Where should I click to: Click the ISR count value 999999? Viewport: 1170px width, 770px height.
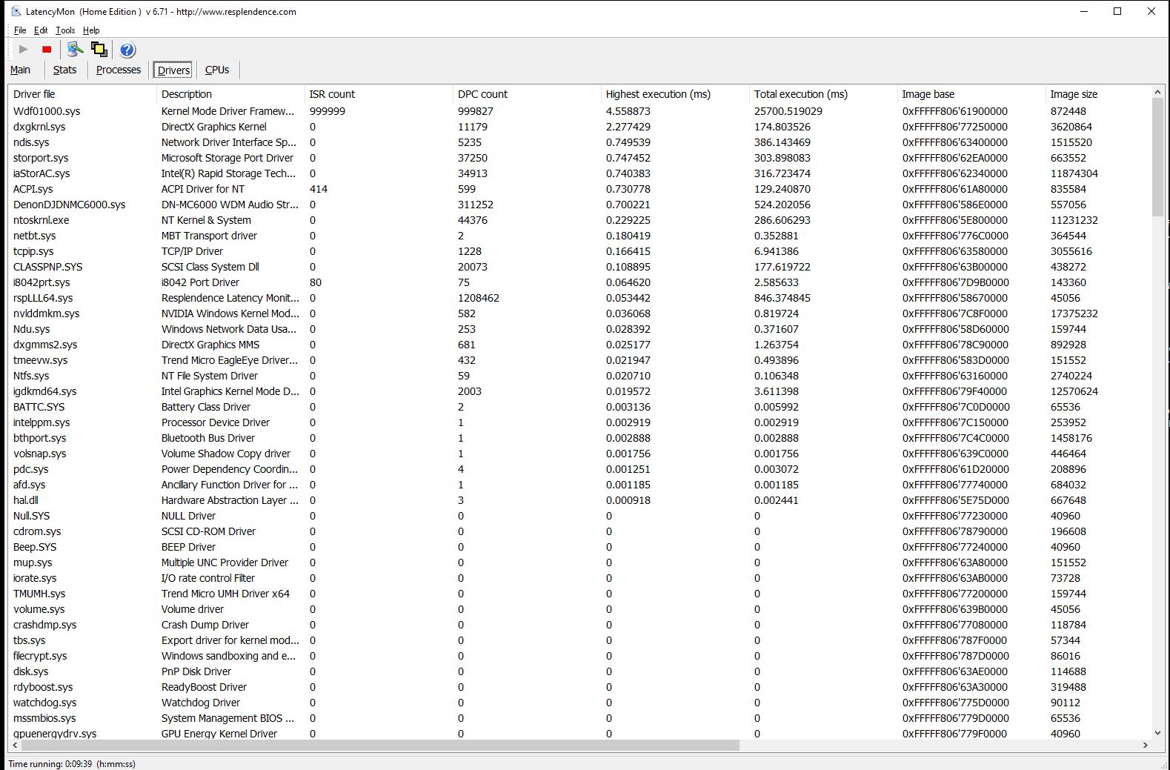328,111
